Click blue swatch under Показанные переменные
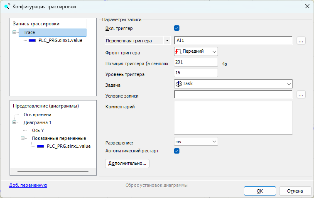314x198 pixels. click(41, 146)
